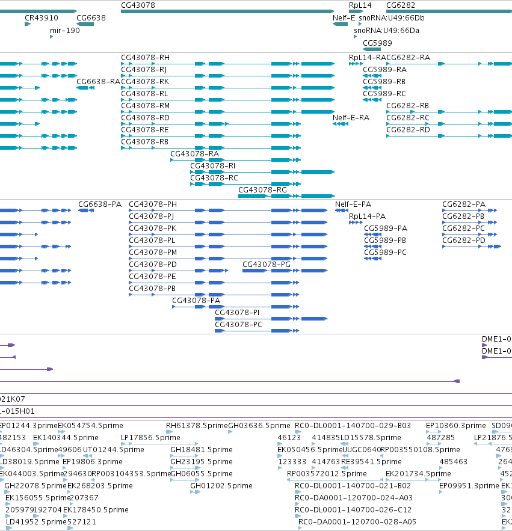Select snoRNA:U49:66Da label

pos(387,31)
